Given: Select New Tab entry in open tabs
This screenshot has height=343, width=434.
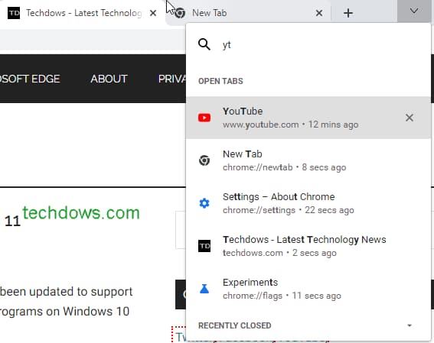Looking at the screenshot, I should [x=308, y=160].
